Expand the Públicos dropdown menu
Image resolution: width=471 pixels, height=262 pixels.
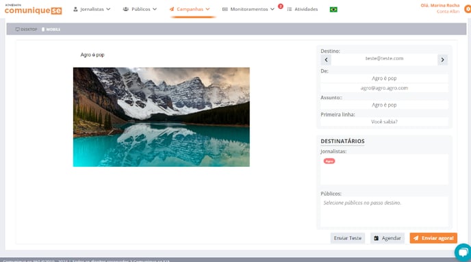[x=140, y=10]
